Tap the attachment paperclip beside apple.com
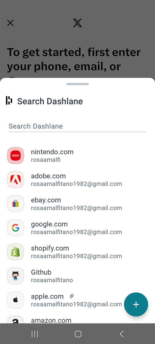 point(72,296)
